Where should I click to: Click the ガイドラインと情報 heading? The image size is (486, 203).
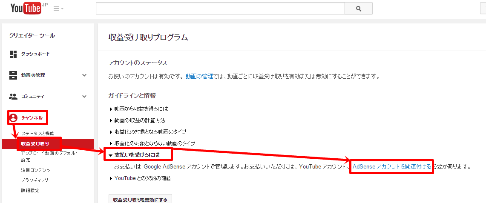(132, 95)
